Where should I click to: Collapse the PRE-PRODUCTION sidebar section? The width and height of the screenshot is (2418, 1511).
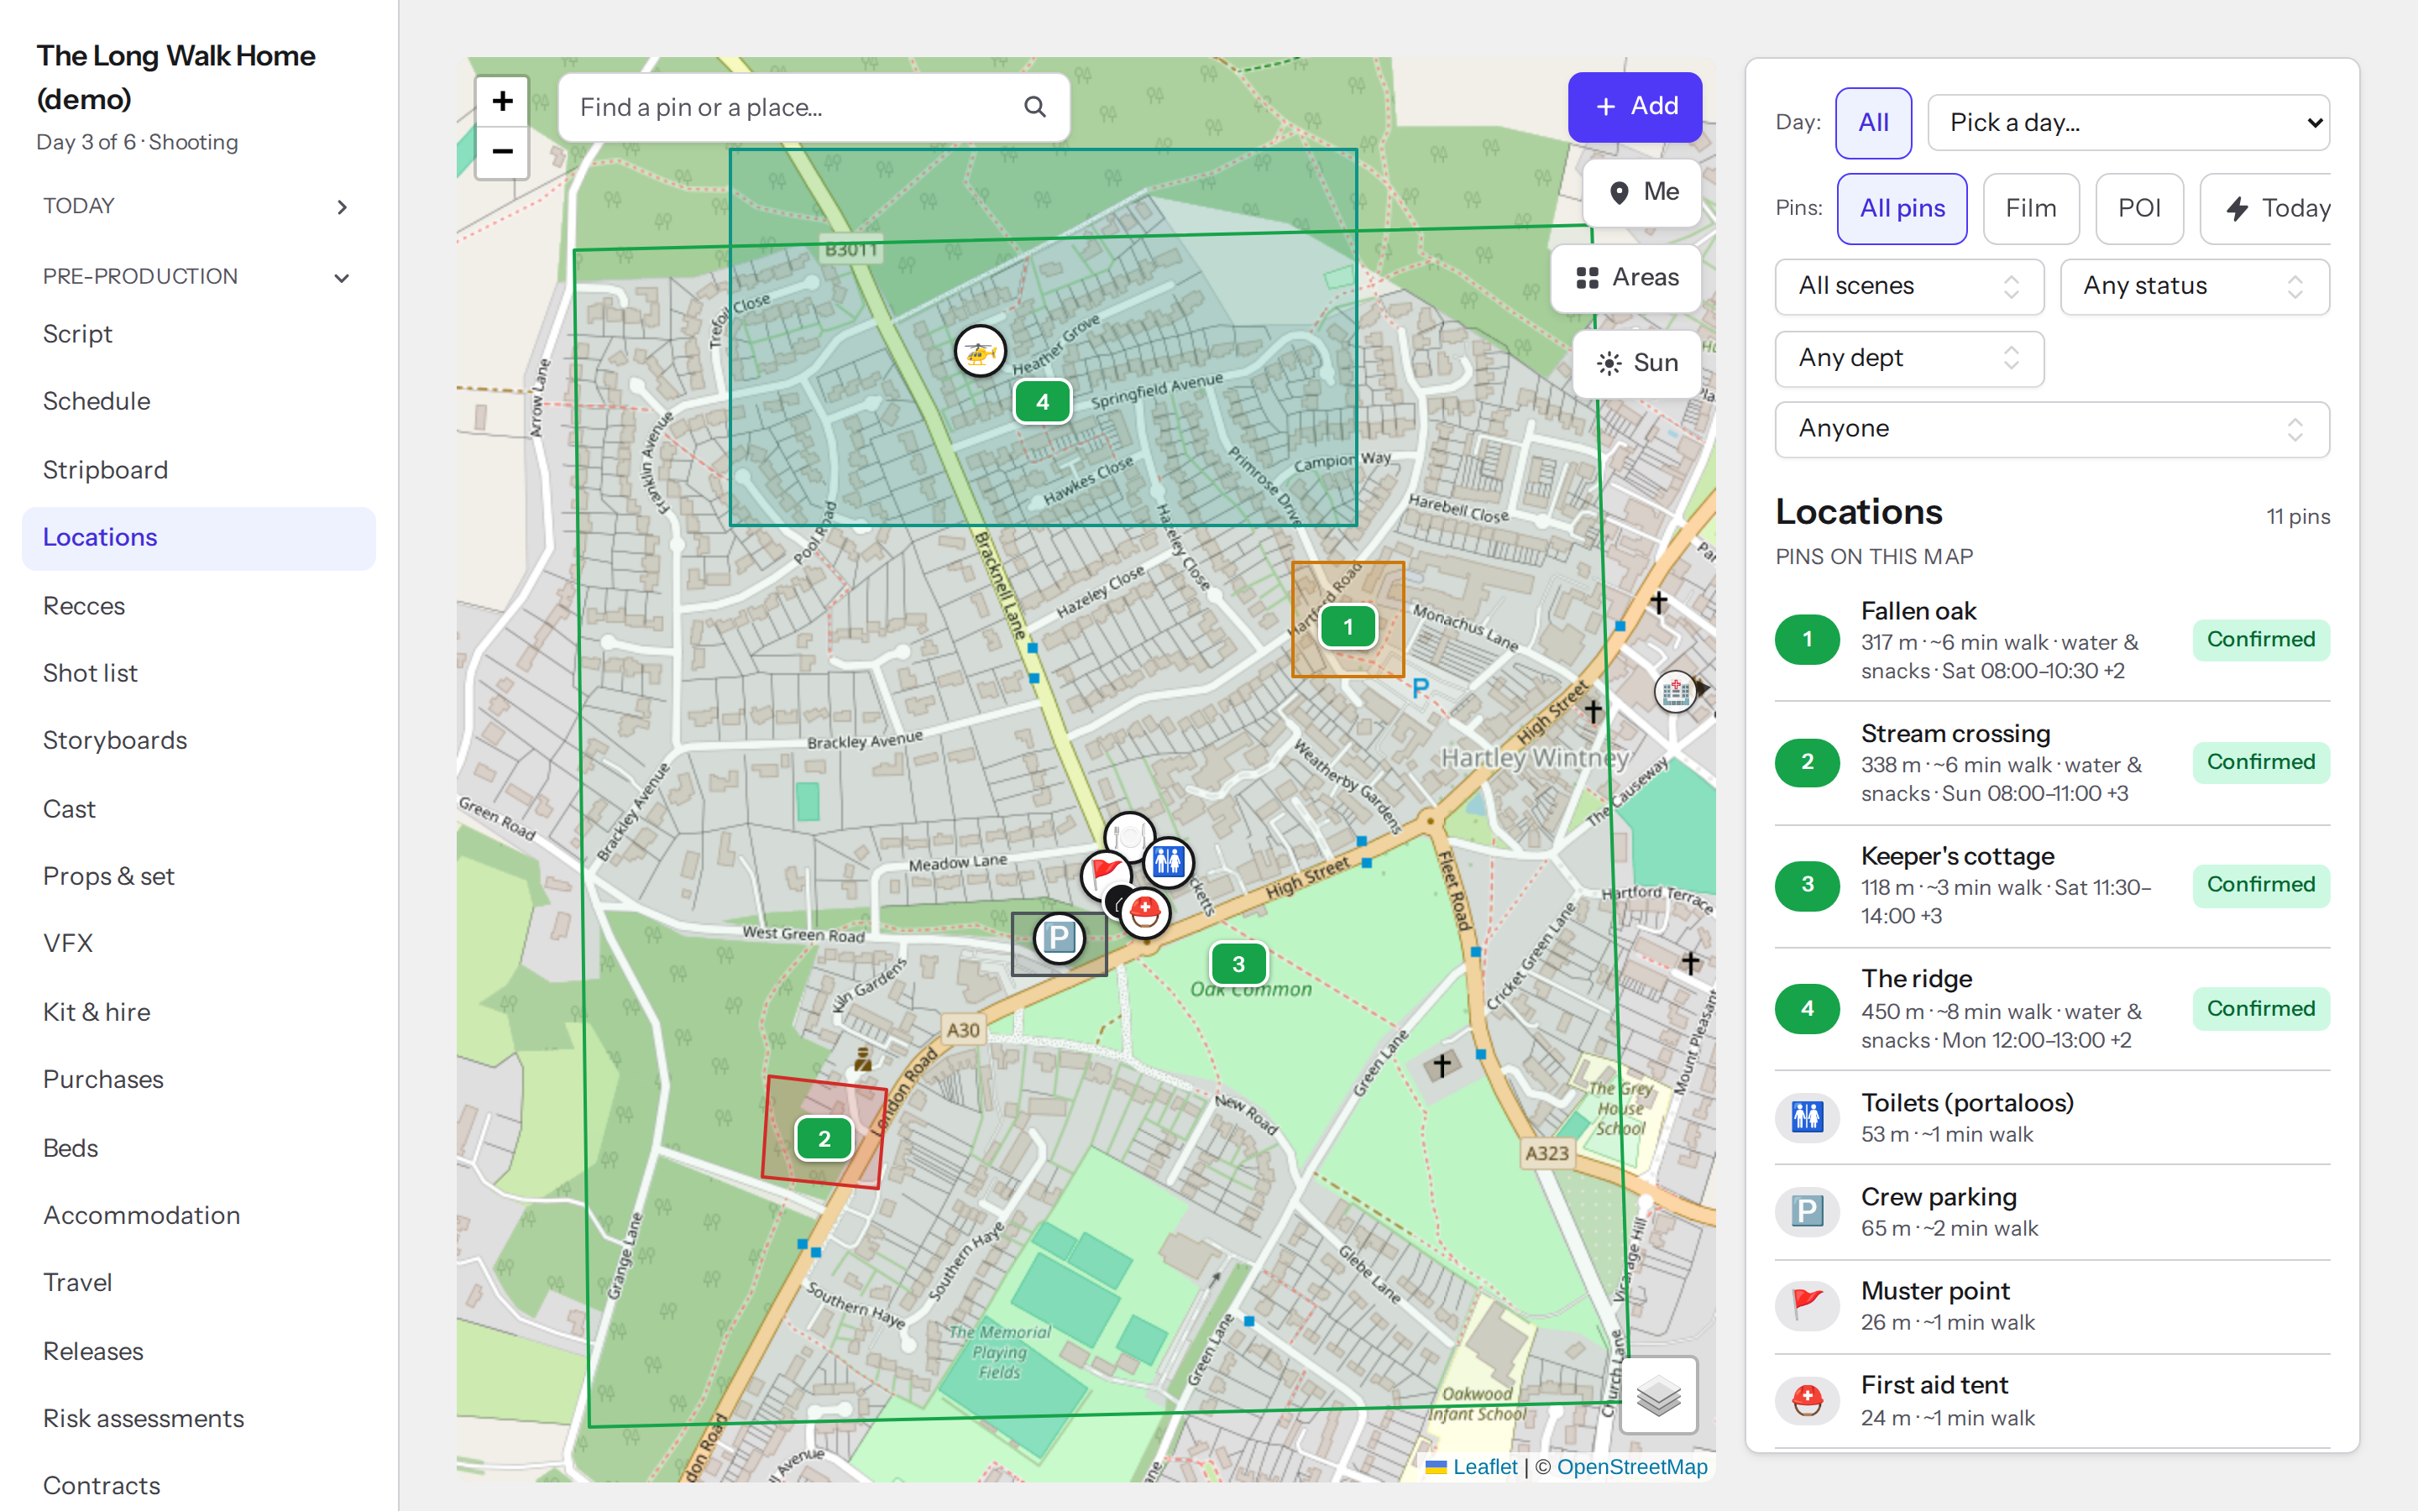(x=198, y=277)
